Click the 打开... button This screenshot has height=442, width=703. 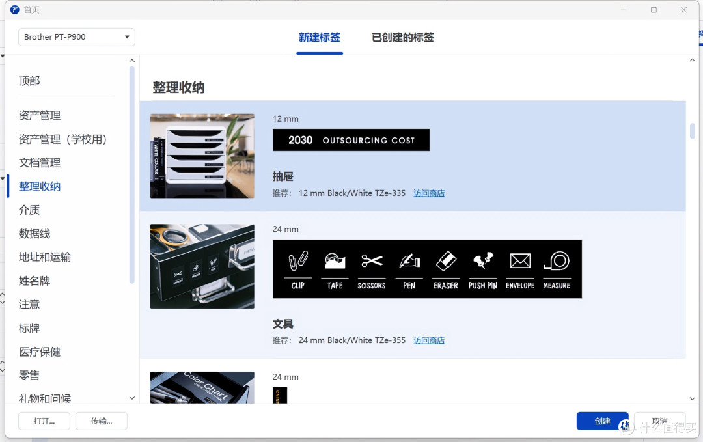click(44, 421)
